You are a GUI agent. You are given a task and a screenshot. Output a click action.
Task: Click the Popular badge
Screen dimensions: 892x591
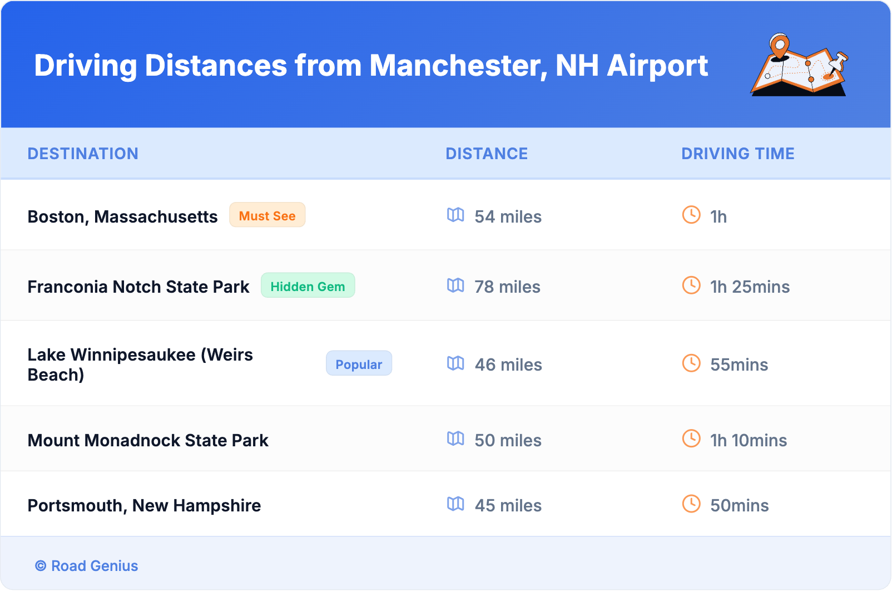point(359,364)
